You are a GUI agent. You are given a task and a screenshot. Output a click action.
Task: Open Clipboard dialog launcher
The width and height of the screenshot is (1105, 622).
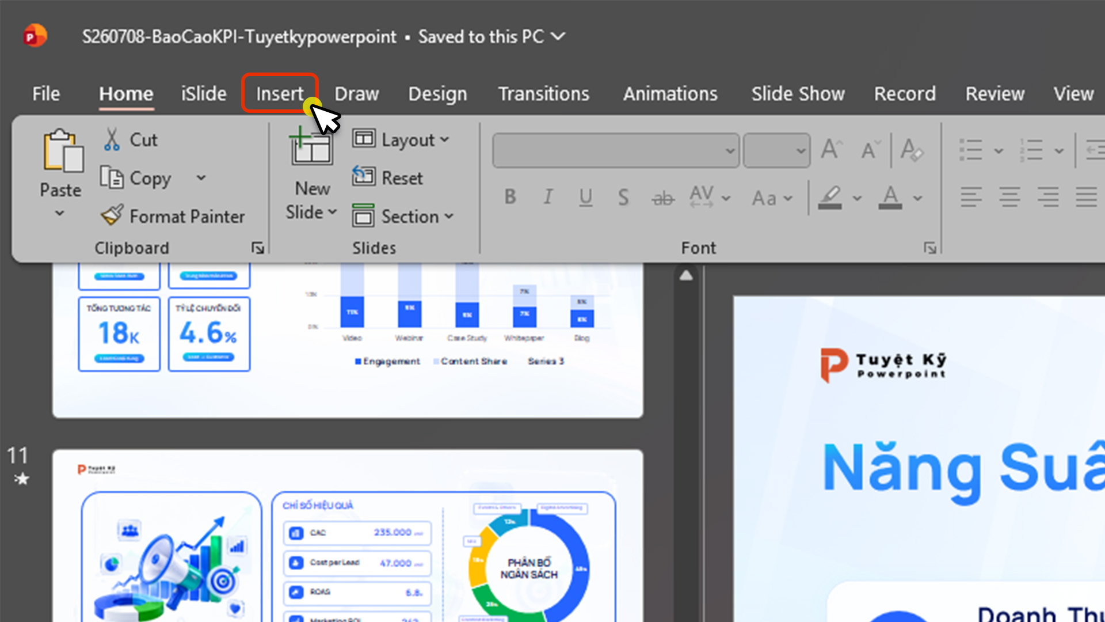[x=258, y=248]
